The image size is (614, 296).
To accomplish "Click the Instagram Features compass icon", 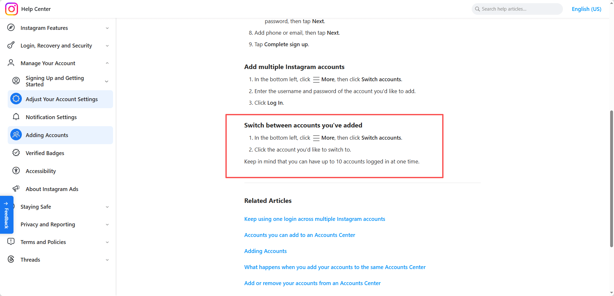I will [11, 28].
